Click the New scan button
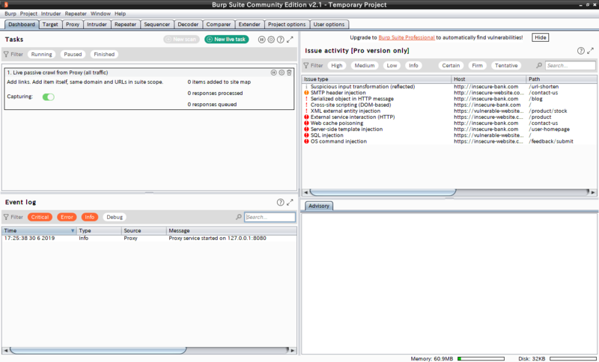The height and width of the screenshot is (362, 599). click(181, 40)
